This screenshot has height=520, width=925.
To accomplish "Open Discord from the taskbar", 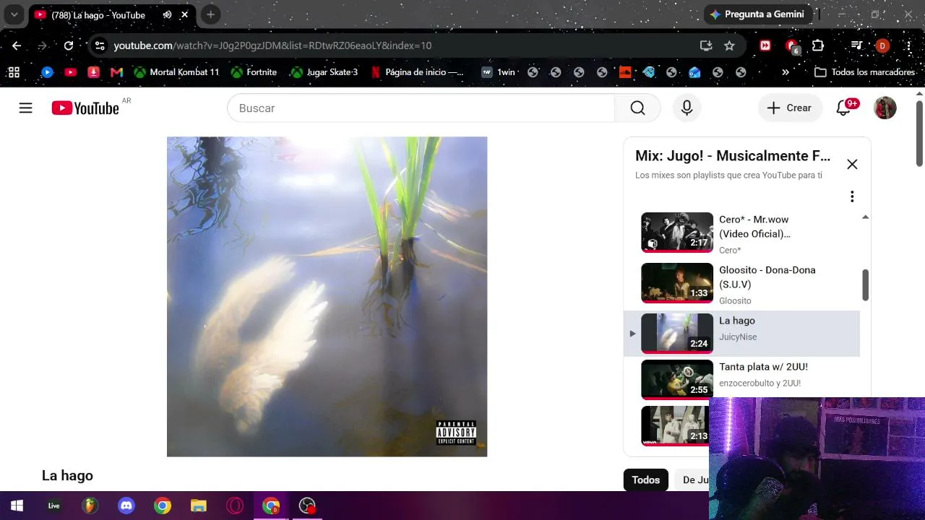I will 126,506.
